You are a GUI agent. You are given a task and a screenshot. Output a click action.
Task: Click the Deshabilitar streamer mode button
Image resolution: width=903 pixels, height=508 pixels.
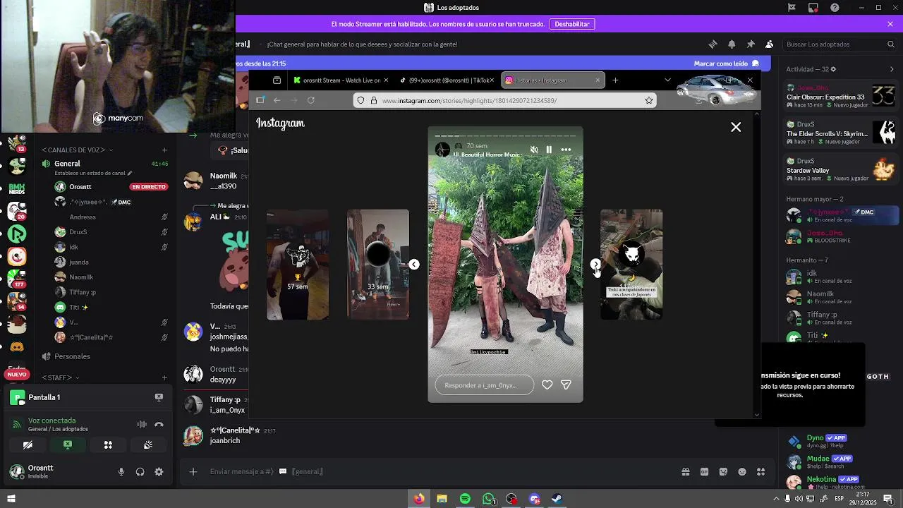(x=572, y=24)
